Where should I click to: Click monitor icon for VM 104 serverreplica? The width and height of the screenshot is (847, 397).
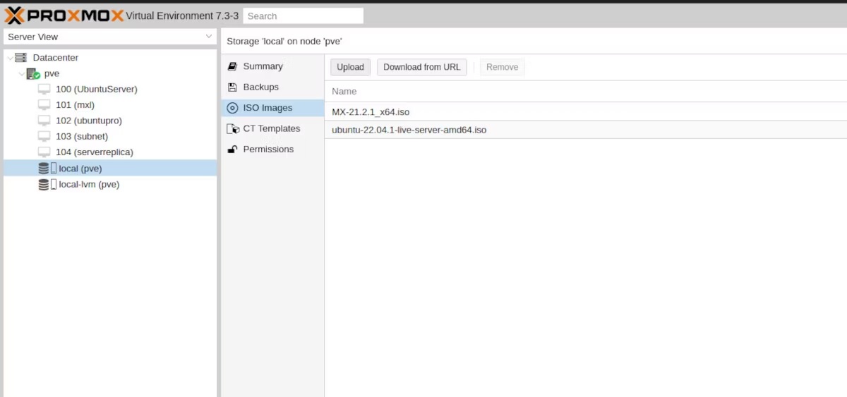point(44,152)
